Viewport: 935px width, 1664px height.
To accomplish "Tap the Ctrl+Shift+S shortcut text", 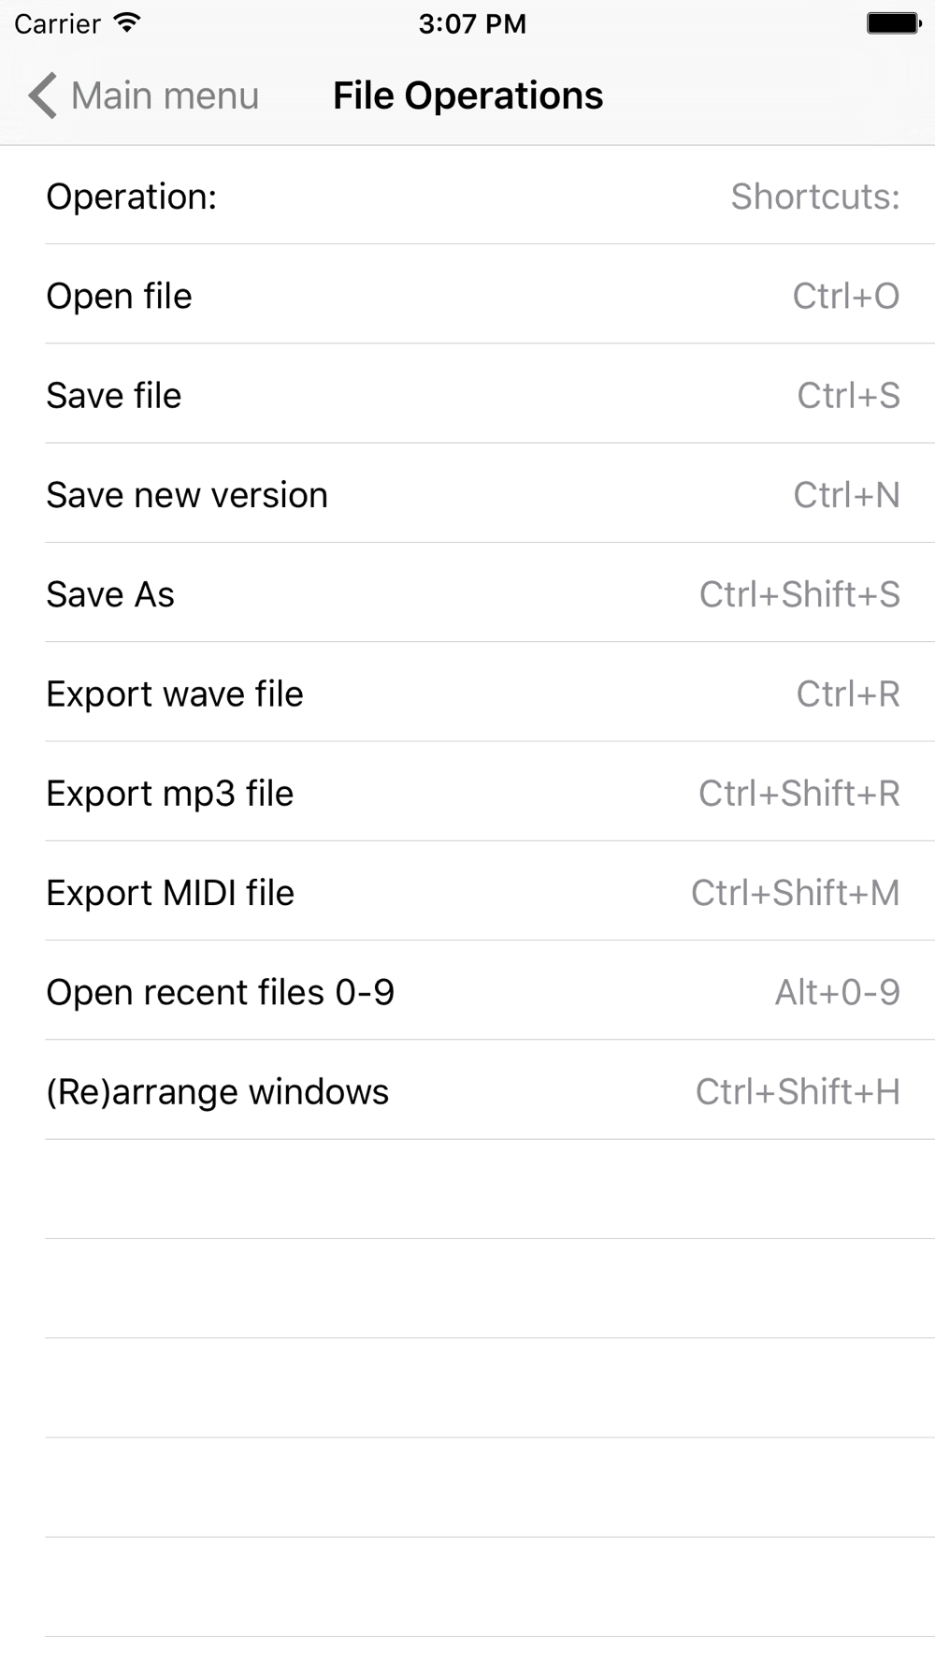I will [x=799, y=594].
